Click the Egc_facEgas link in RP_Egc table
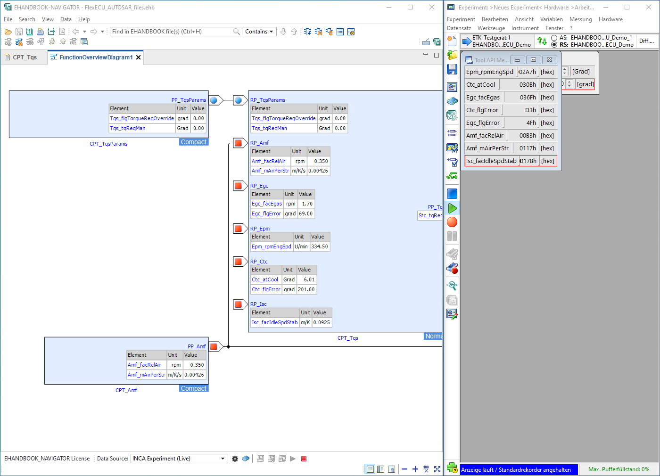This screenshot has width=660, height=476. 266,204
